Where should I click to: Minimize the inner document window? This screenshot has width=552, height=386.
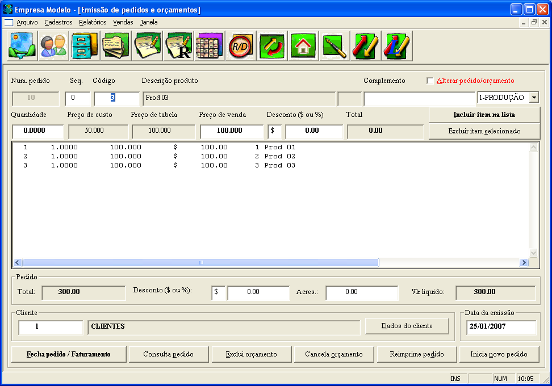point(524,22)
